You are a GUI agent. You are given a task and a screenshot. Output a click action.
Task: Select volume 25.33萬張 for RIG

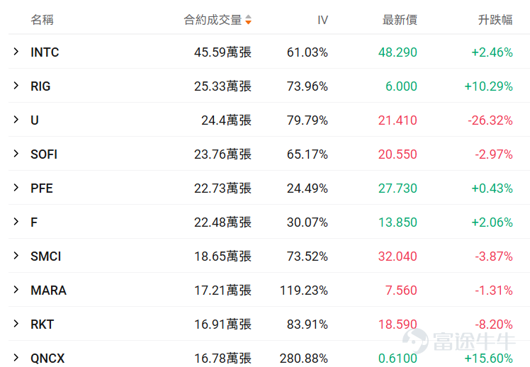click(x=222, y=86)
